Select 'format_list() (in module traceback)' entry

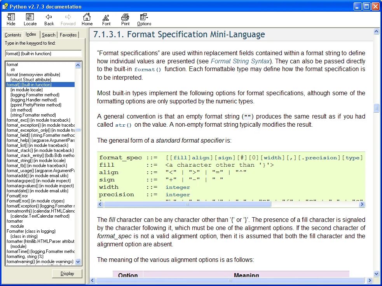point(37,145)
